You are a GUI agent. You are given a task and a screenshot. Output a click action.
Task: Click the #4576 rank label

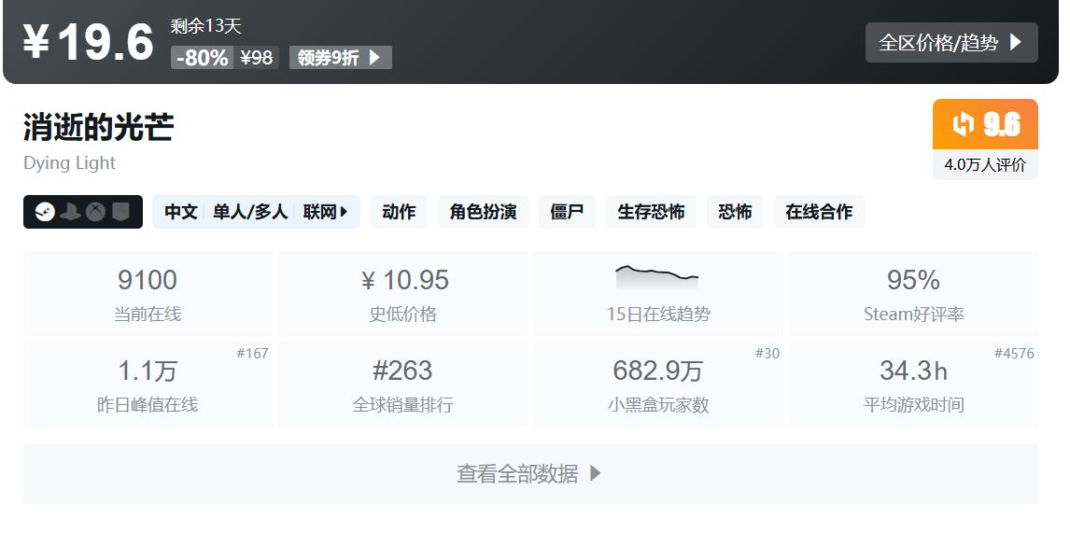(x=1014, y=353)
